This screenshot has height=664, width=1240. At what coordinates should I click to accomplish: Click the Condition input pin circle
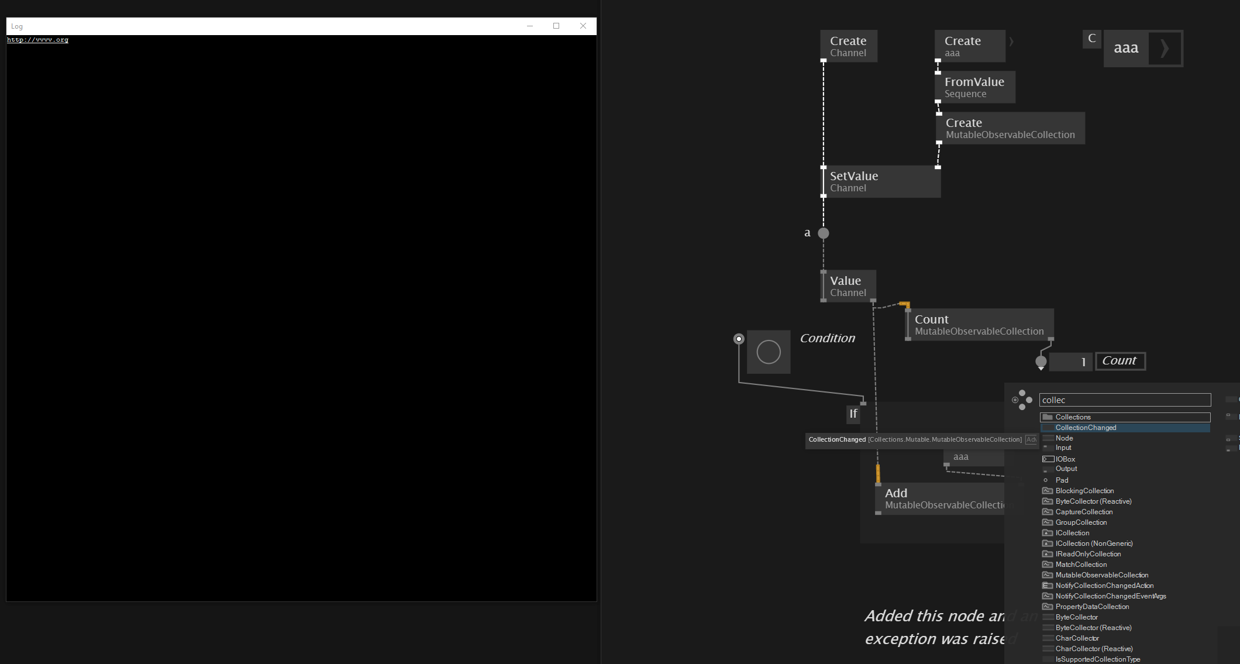[x=739, y=339]
